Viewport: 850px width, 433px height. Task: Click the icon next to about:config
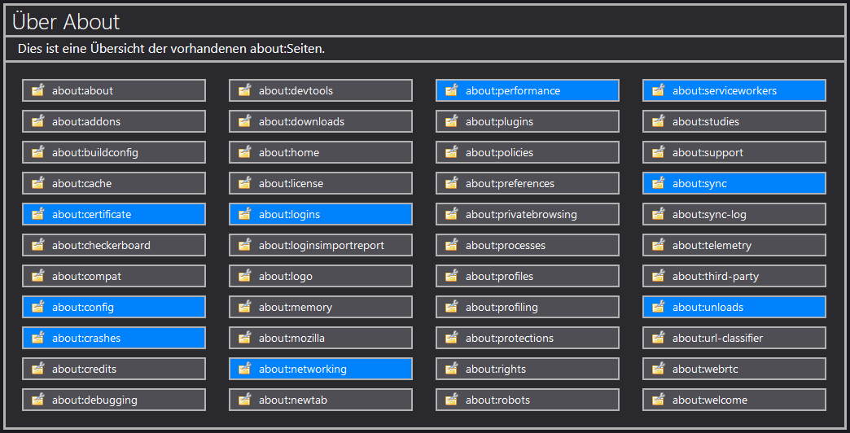(37, 307)
